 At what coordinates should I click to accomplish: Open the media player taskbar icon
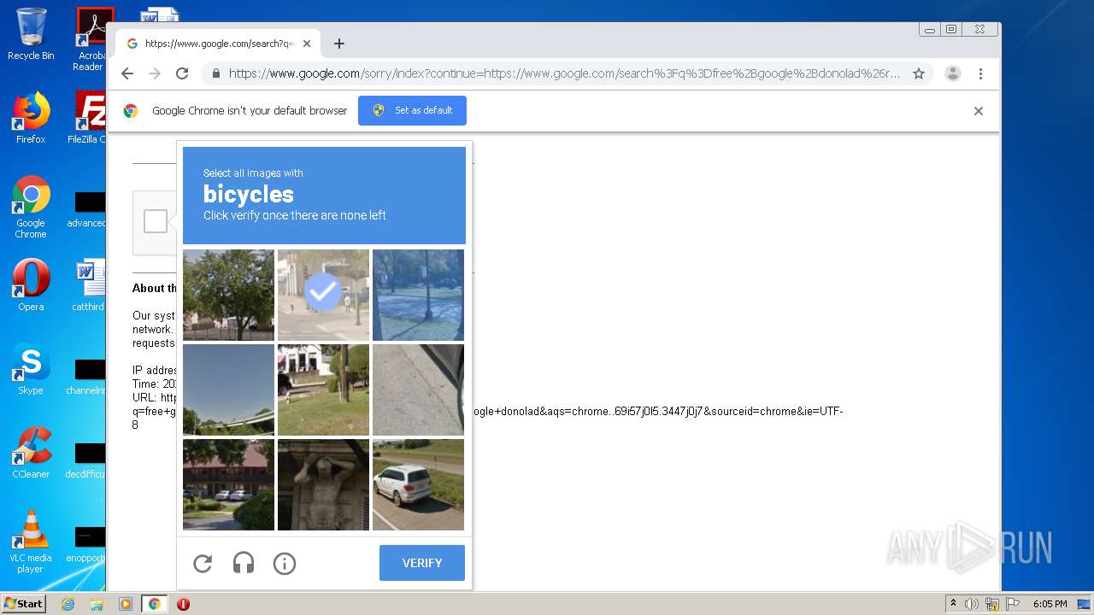tap(126, 604)
